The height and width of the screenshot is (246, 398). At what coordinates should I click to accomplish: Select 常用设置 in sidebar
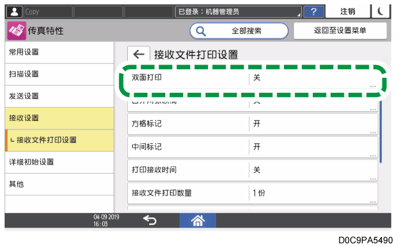[59, 52]
